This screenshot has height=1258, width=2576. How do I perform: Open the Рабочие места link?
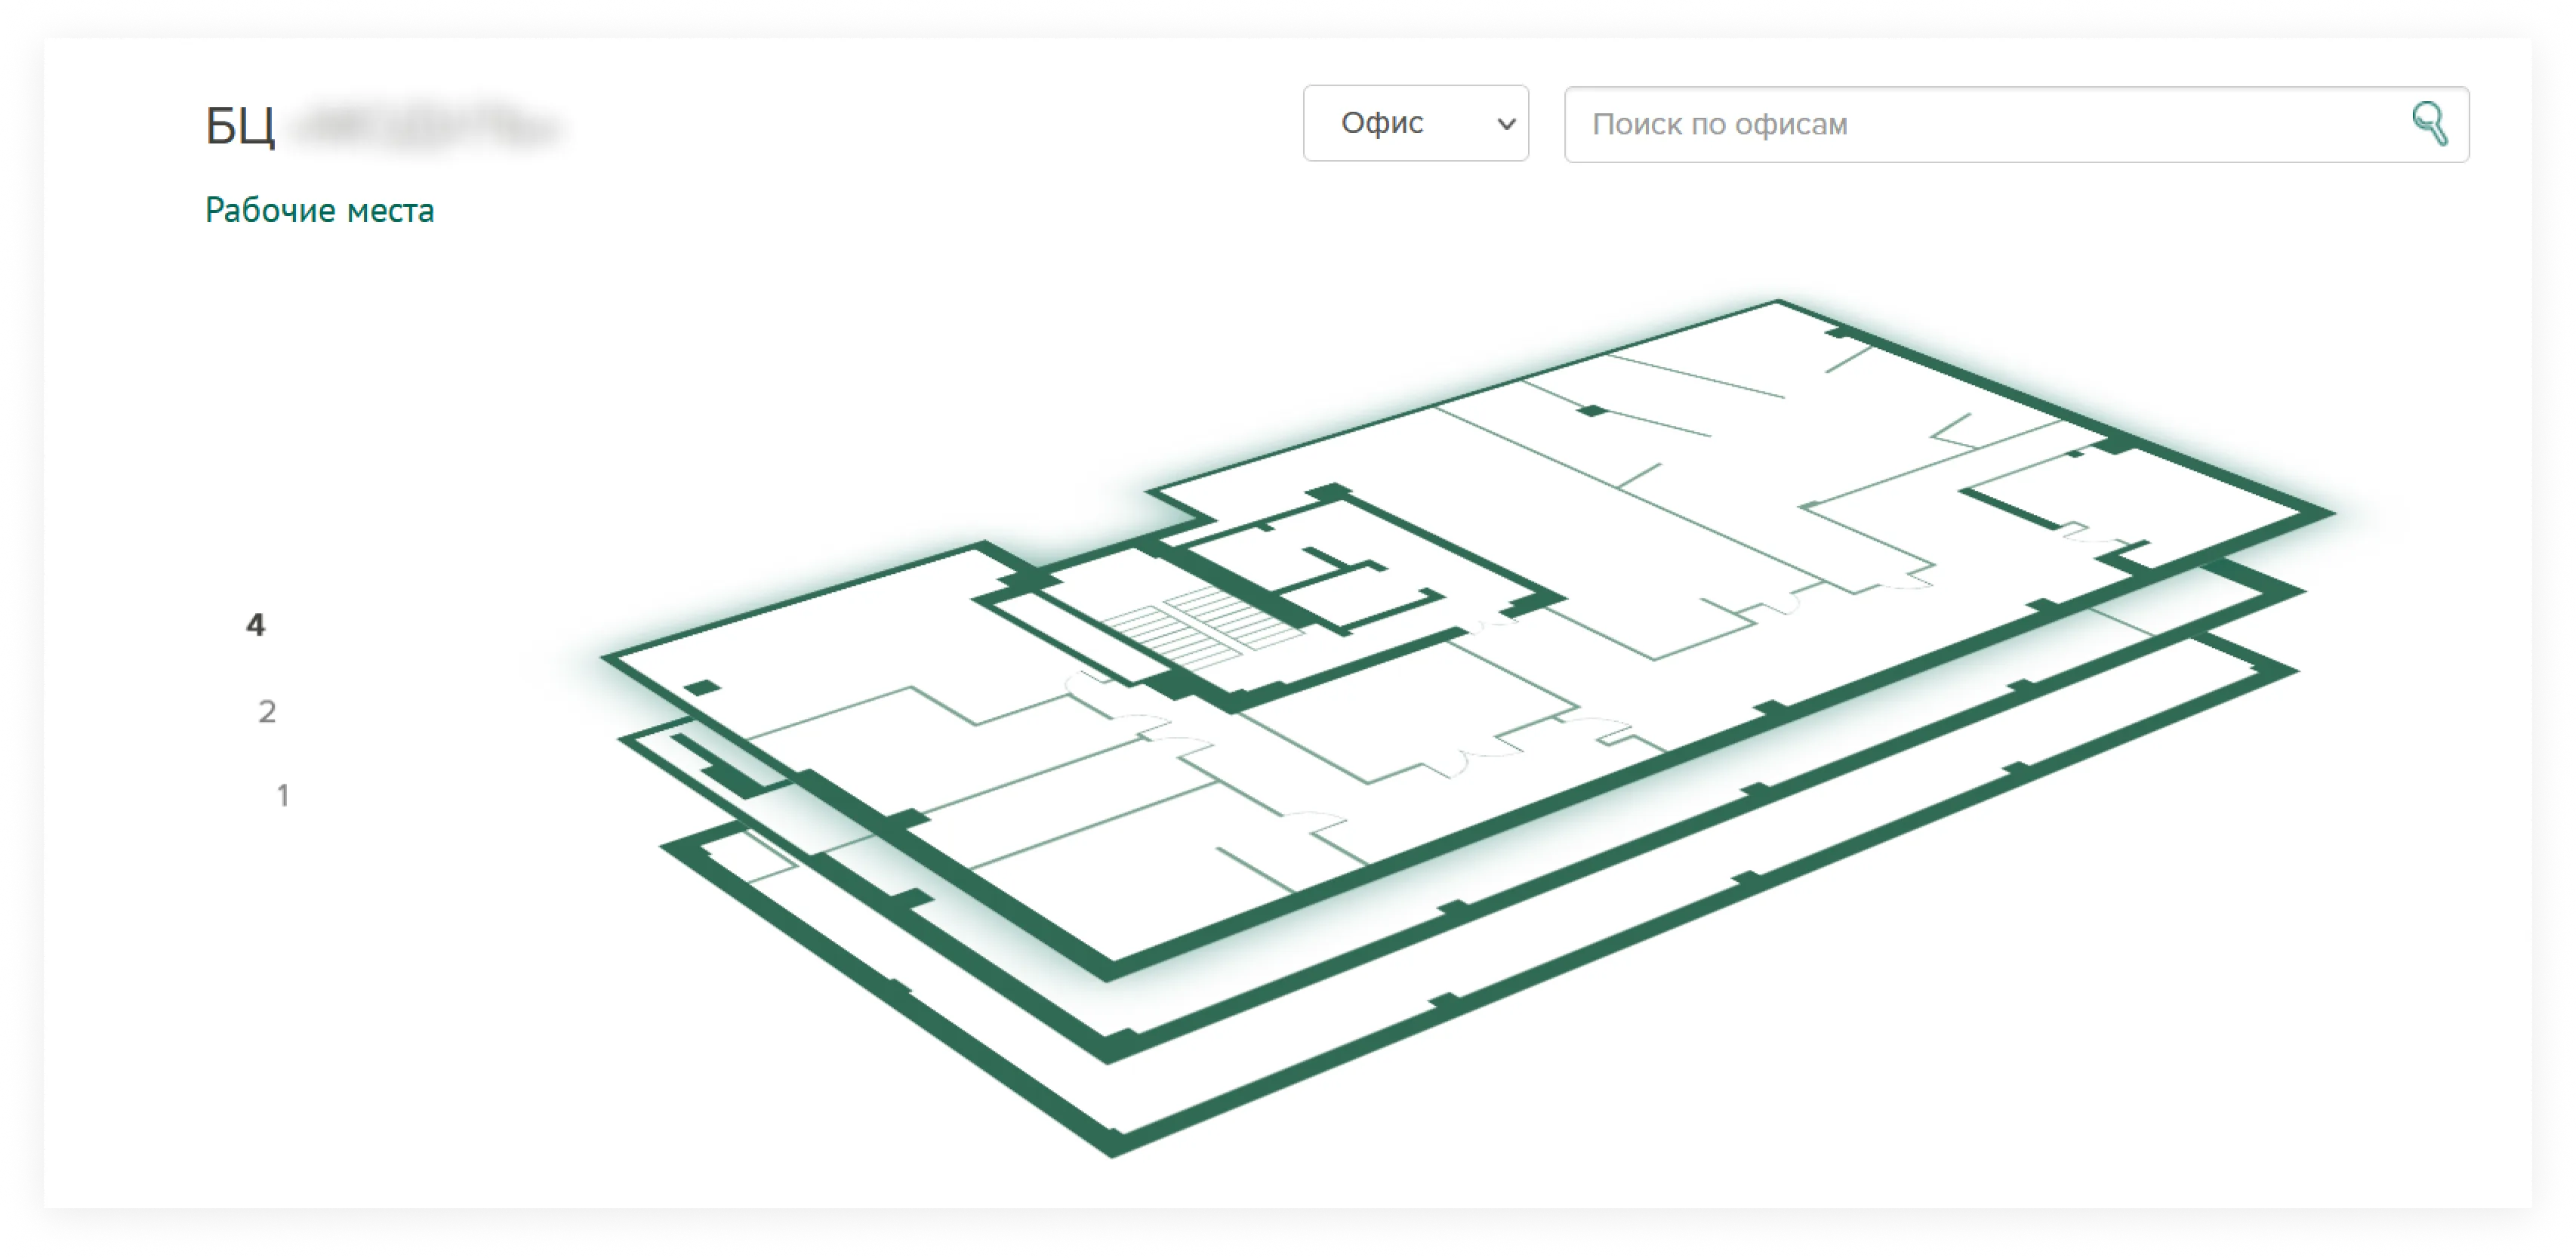point(319,210)
